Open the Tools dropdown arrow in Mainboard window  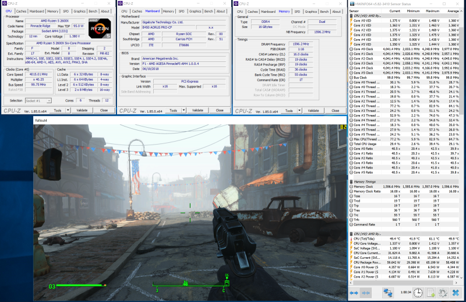183,110
